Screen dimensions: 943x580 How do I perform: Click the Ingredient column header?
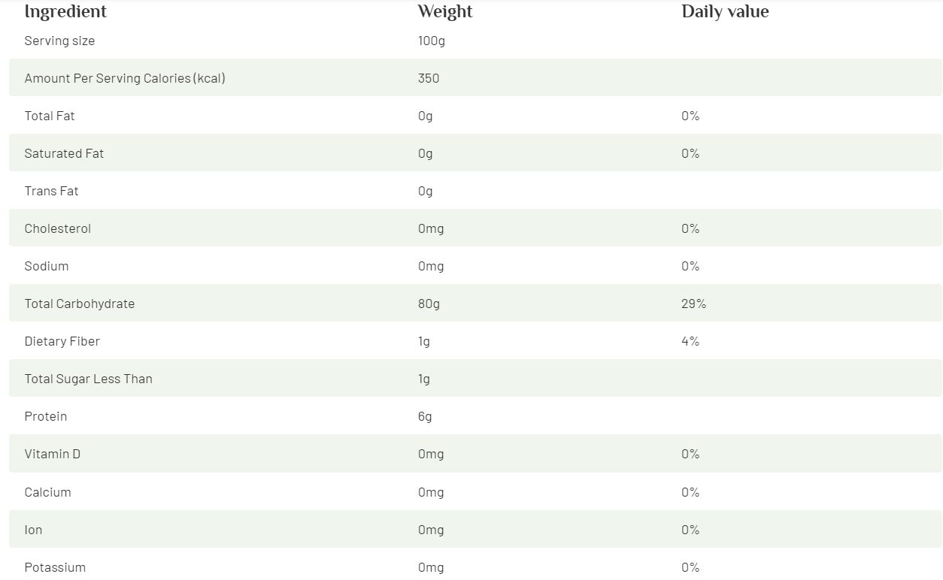pos(65,12)
